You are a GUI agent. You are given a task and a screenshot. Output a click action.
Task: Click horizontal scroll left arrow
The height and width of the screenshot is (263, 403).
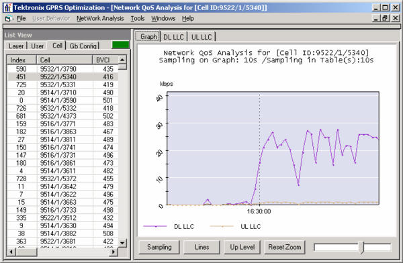coord(11,252)
